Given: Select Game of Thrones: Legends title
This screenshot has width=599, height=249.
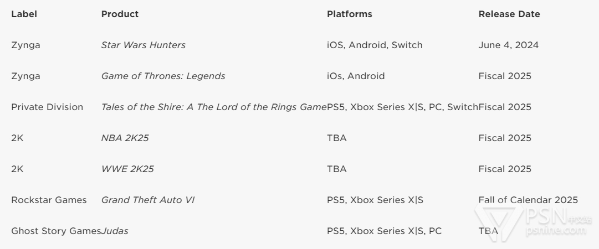Looking at the screenshot, I should click(163, 76).
